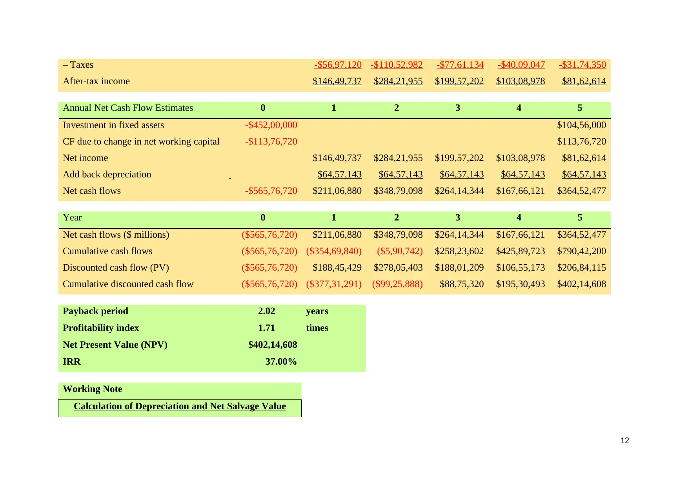The width and height of the screenshot is (688, 486).
Task: Select underlined after-tax income $103,08,978
Action: coord(521,81)
